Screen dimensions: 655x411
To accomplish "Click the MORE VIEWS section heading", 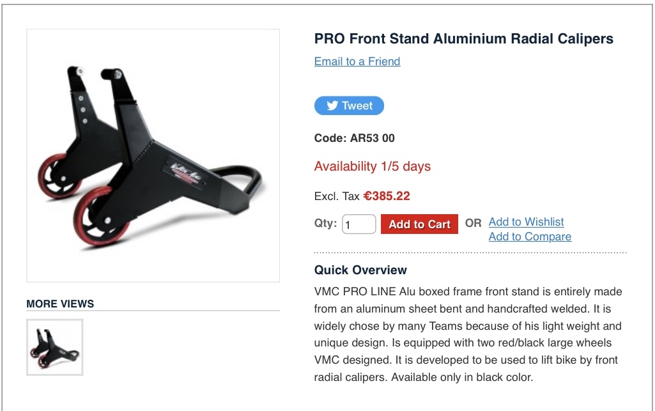I will pos(60,304).
